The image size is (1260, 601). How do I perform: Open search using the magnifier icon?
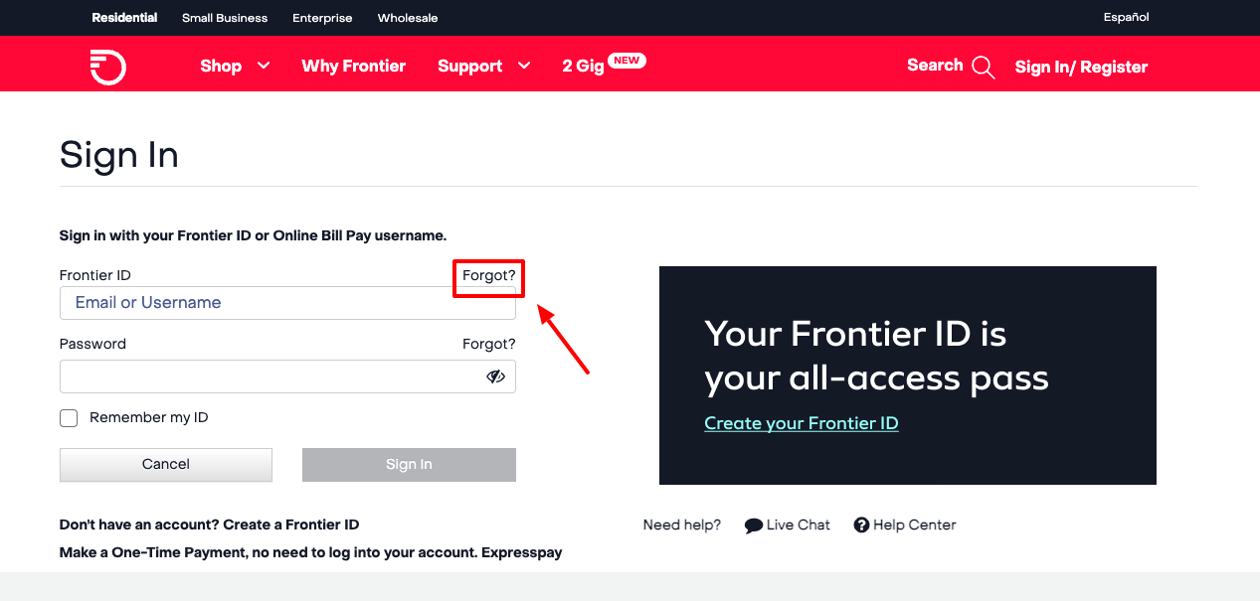984,66
